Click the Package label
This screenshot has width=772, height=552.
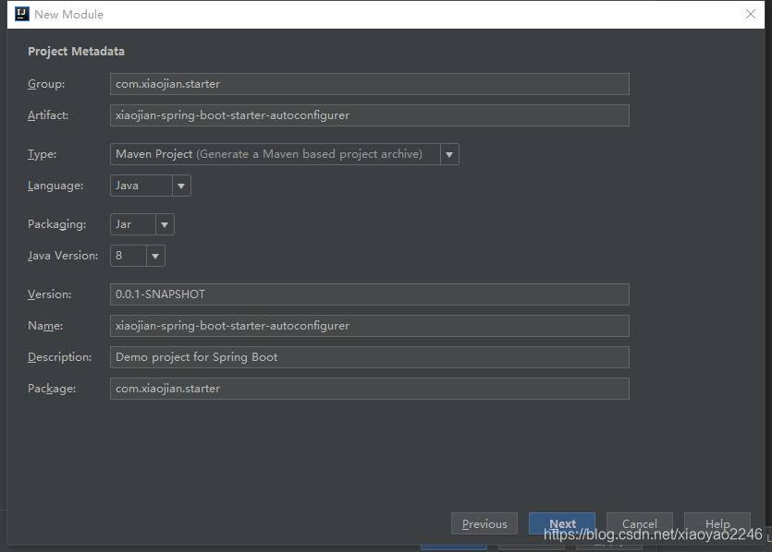52,389
